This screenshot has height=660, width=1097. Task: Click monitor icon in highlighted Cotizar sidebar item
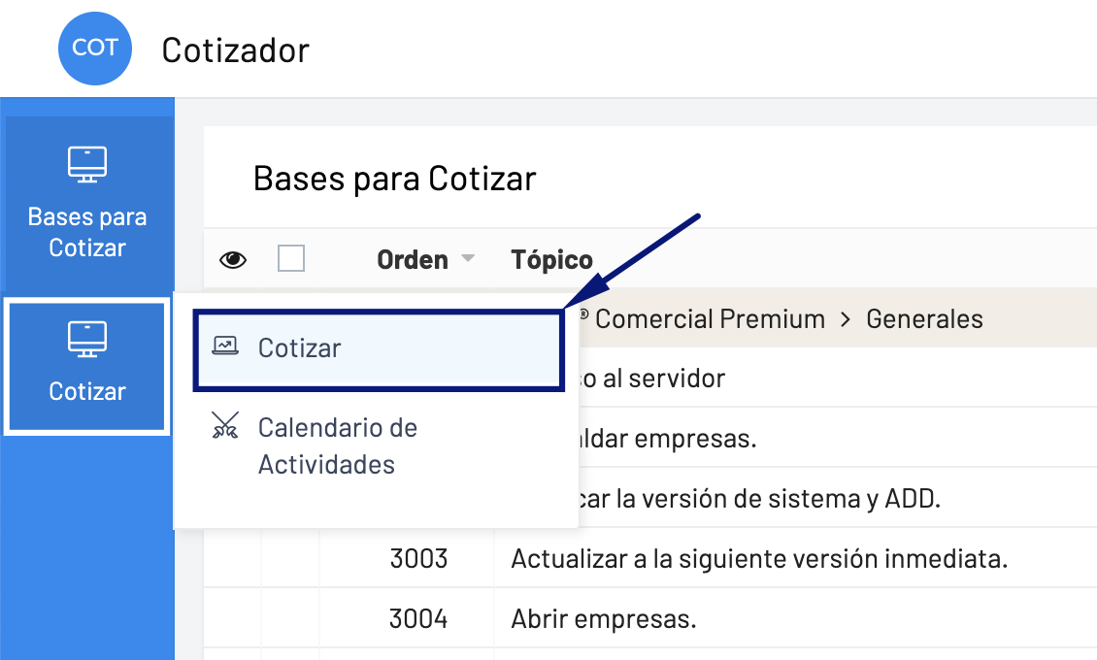(x=87, y=339)
